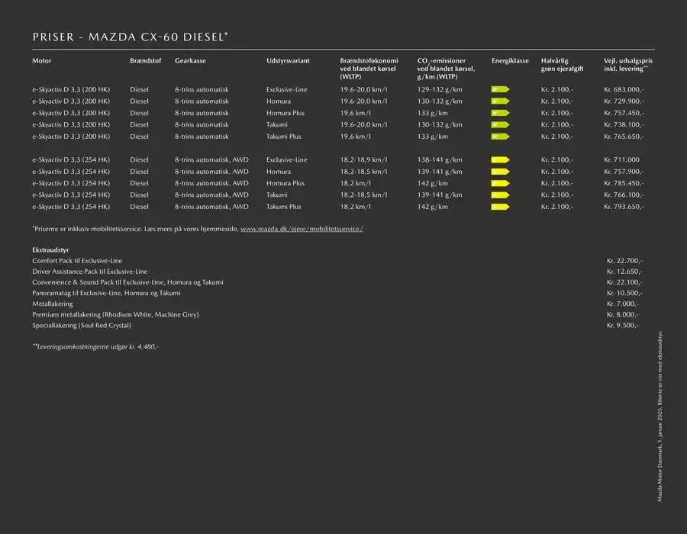Click the green energy label for 200 HK Homura
This screenshot has width=687, height=534.
point(500,101)
